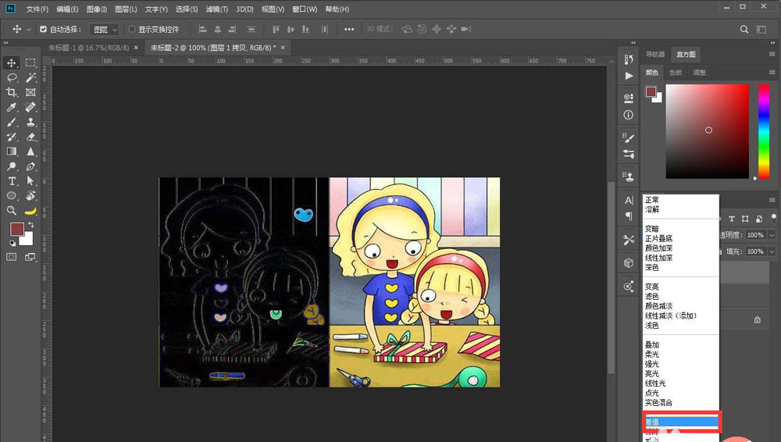Viewport: 781px width, 442px height.
Task: Select the Eraser tool
Action: tap(31, 137)
